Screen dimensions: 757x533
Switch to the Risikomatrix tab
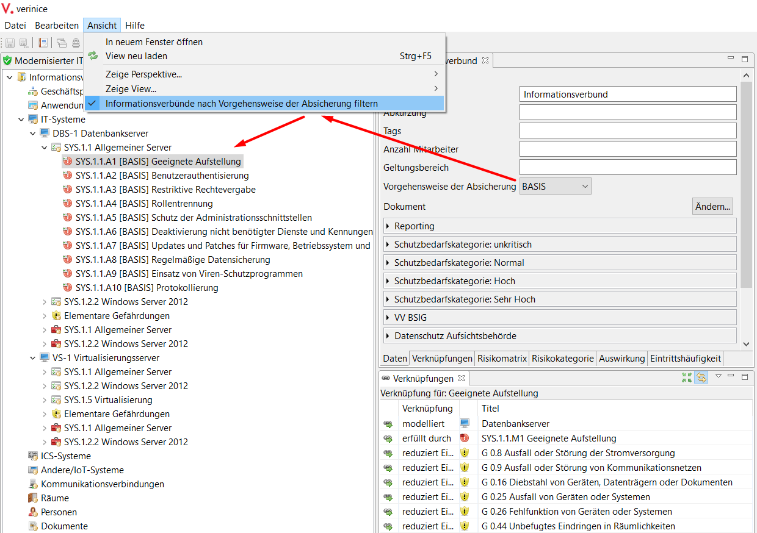(502, 359)
